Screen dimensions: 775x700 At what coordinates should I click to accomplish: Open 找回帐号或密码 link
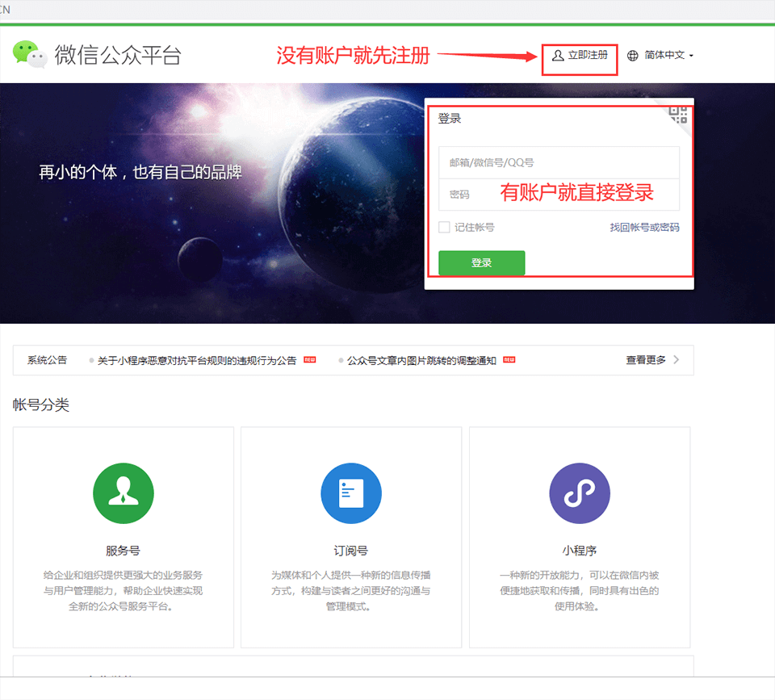click(x=644, y=227)
